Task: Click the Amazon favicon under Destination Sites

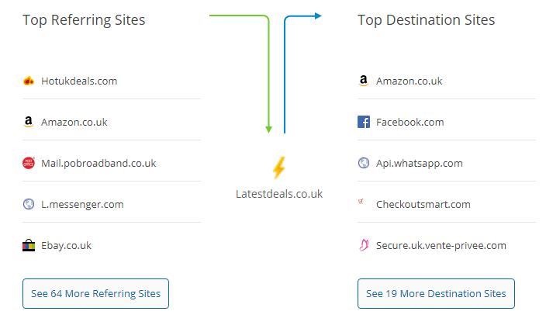Action: tap(364, 81)
